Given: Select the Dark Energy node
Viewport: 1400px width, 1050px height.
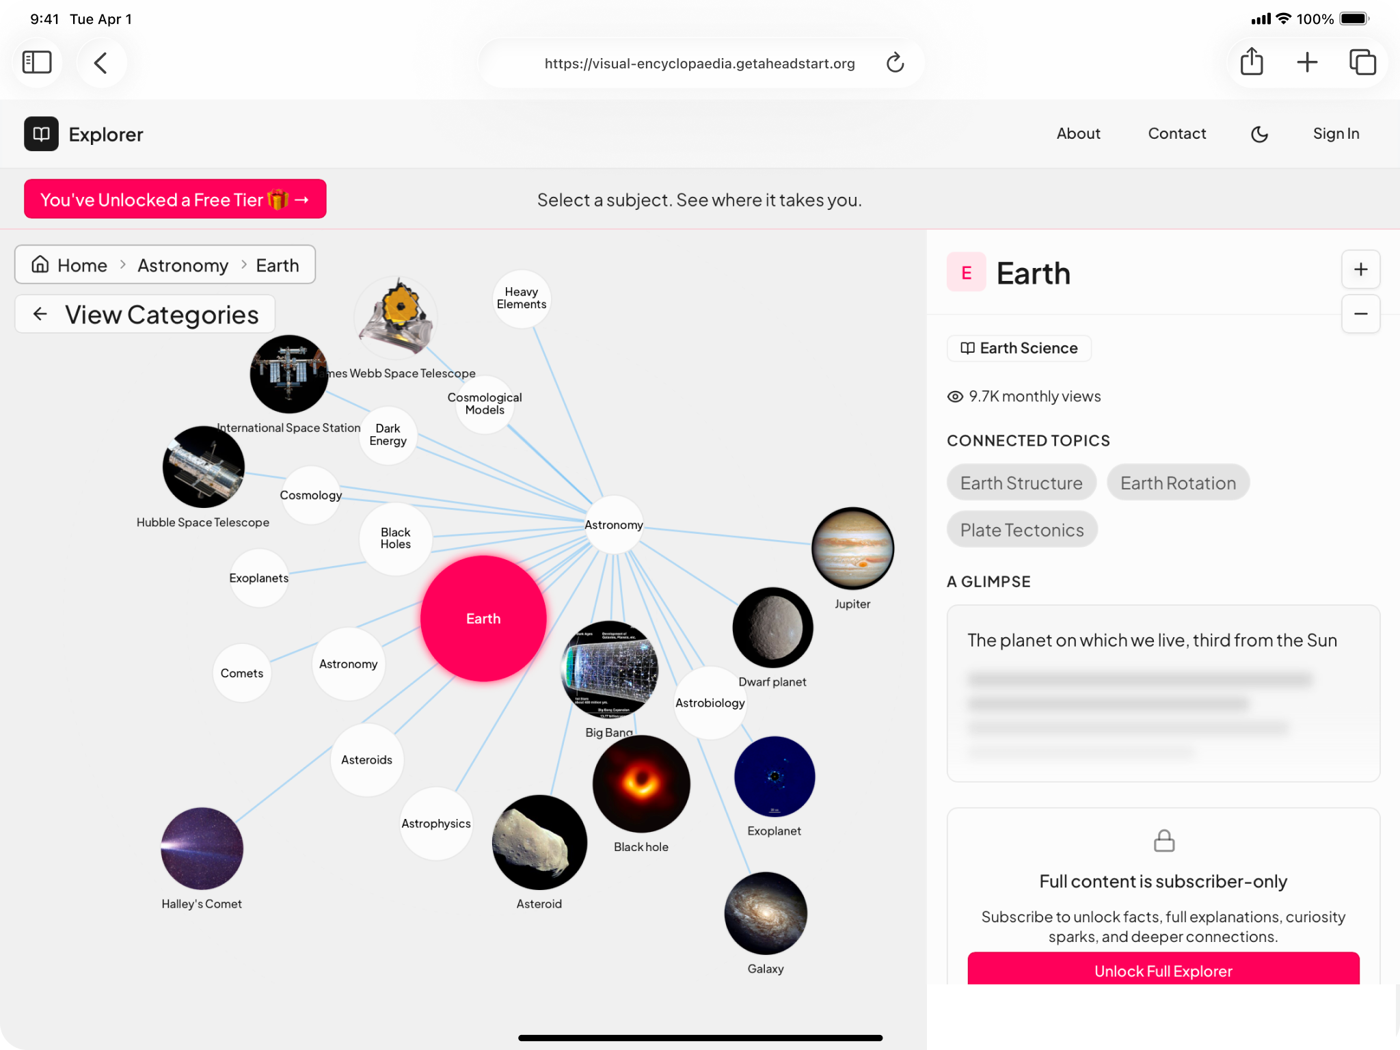Looking at the screenshot, I should click(388, 435).
